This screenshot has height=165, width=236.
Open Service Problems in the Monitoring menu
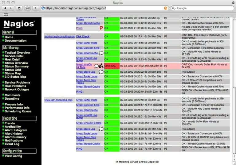18,82
